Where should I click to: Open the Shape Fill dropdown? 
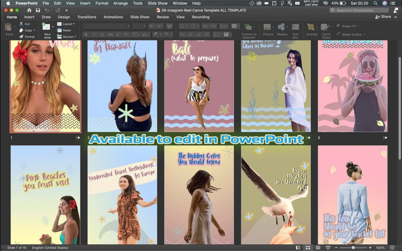[x=348, y=26]
